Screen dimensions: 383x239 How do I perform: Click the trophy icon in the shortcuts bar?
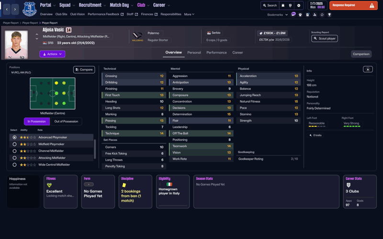(329, 15)
